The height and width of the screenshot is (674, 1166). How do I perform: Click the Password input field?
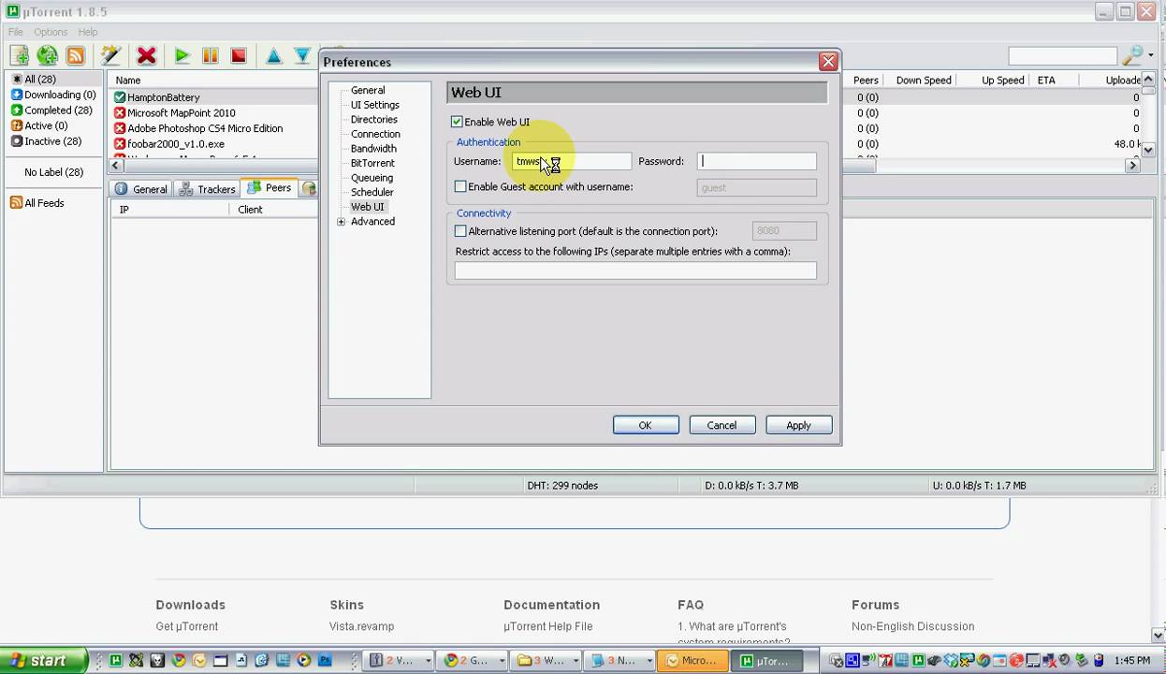pyautogui.click(x=757, y=161)
